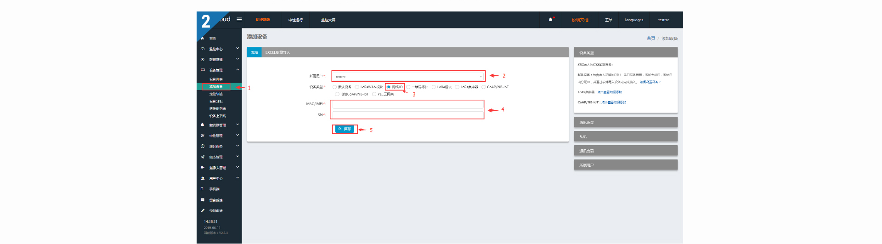Toggle the hamburger sidebar menu icon
The image size is (882, 244).
(x=239, y=19)
